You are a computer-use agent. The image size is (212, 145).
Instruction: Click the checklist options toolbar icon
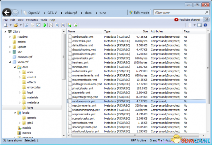click(x=38, y=25)
